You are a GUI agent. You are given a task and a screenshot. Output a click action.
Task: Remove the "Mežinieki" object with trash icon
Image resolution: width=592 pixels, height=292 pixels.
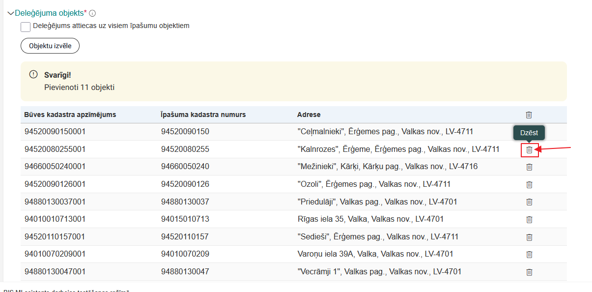click(x=529, y=167)
